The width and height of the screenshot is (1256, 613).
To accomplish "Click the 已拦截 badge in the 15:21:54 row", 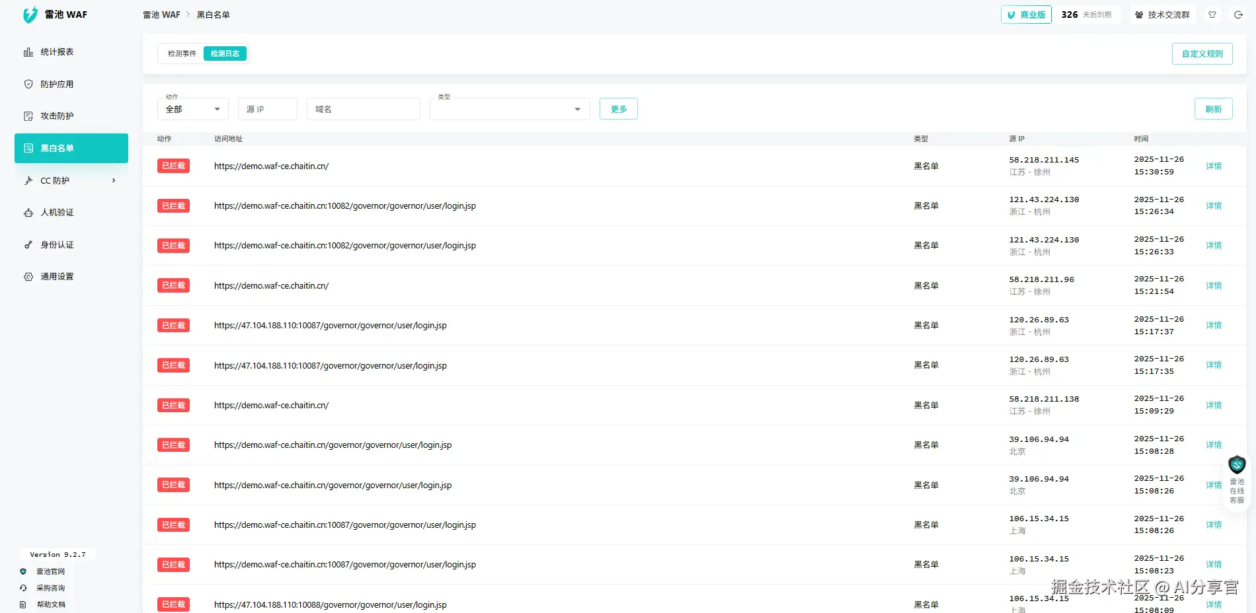I will [173, 285].
